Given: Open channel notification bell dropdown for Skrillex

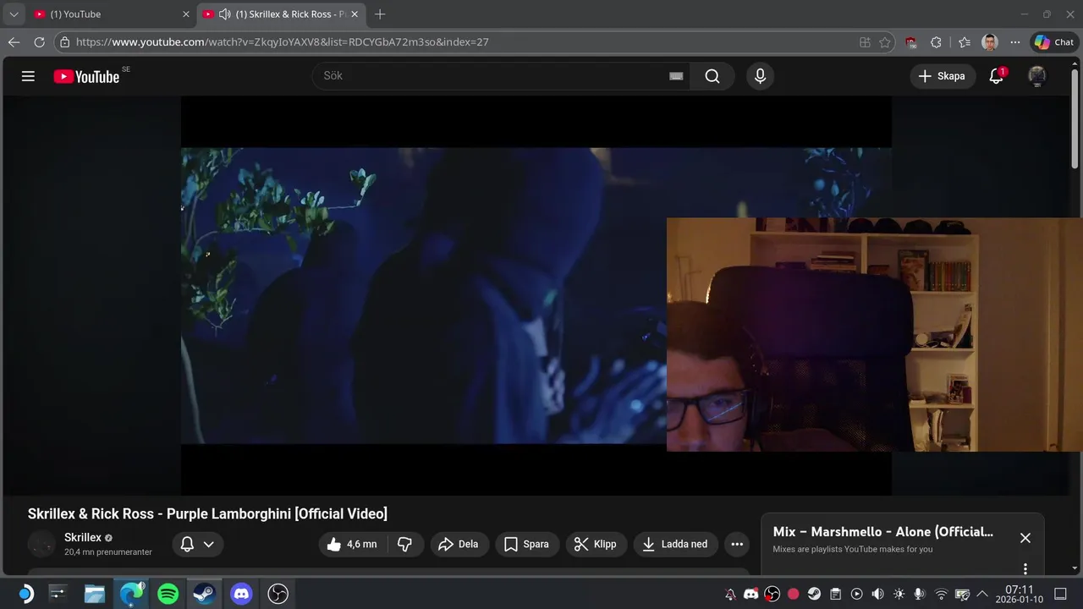Looking at the screenshot, I should pos(198,544).
